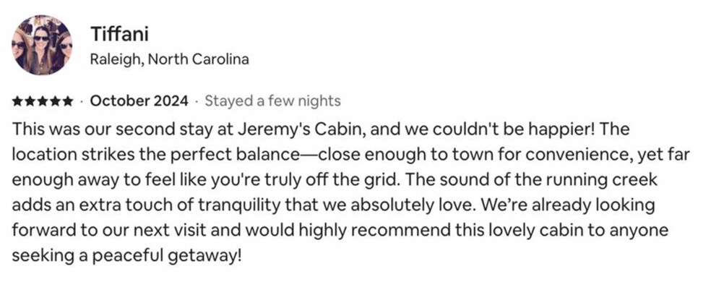Viewport: 711px width, 295px height.
Task: Click the second star in the rating
Action: [x=30, y=101]
